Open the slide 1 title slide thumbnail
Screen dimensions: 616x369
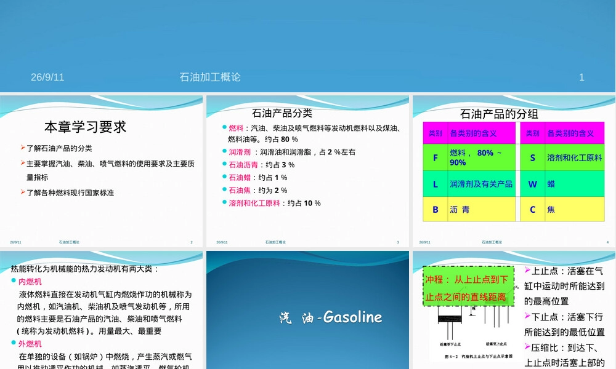[x=308, y=46]
